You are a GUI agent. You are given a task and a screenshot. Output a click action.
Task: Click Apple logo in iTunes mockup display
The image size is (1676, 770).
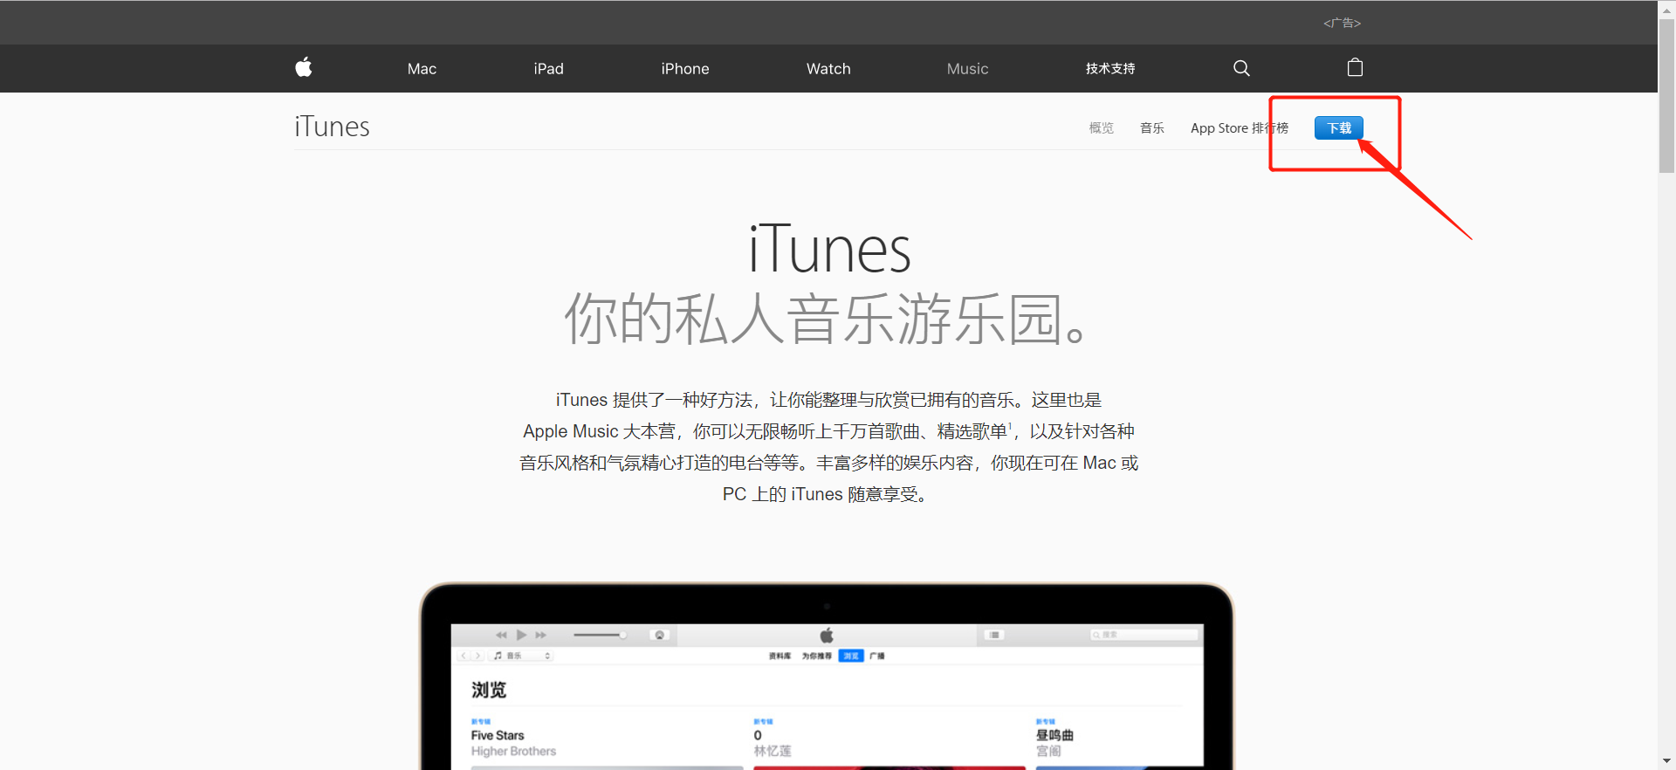[x=827, y=635]
